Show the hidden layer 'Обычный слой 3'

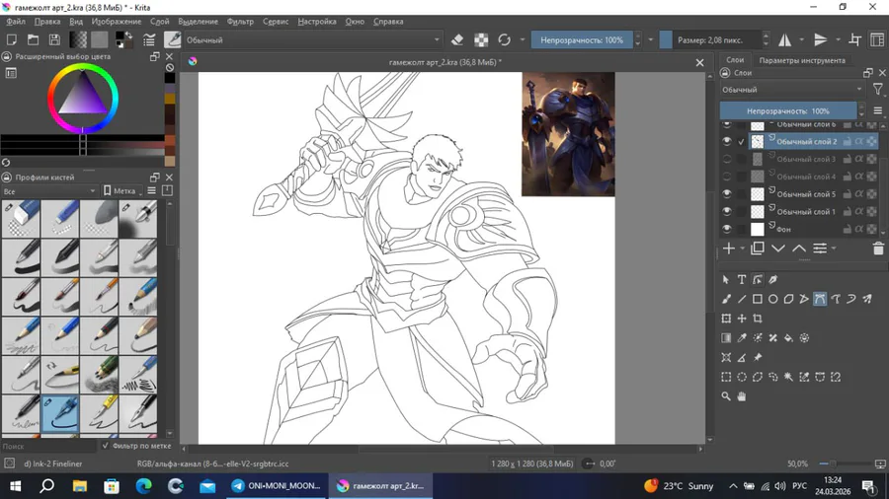(x=727, y=159)
